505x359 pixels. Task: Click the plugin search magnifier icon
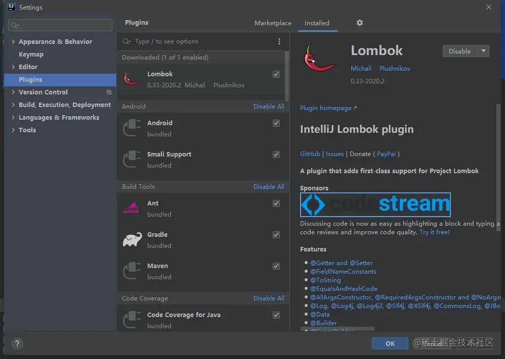[x=127, y=41]
